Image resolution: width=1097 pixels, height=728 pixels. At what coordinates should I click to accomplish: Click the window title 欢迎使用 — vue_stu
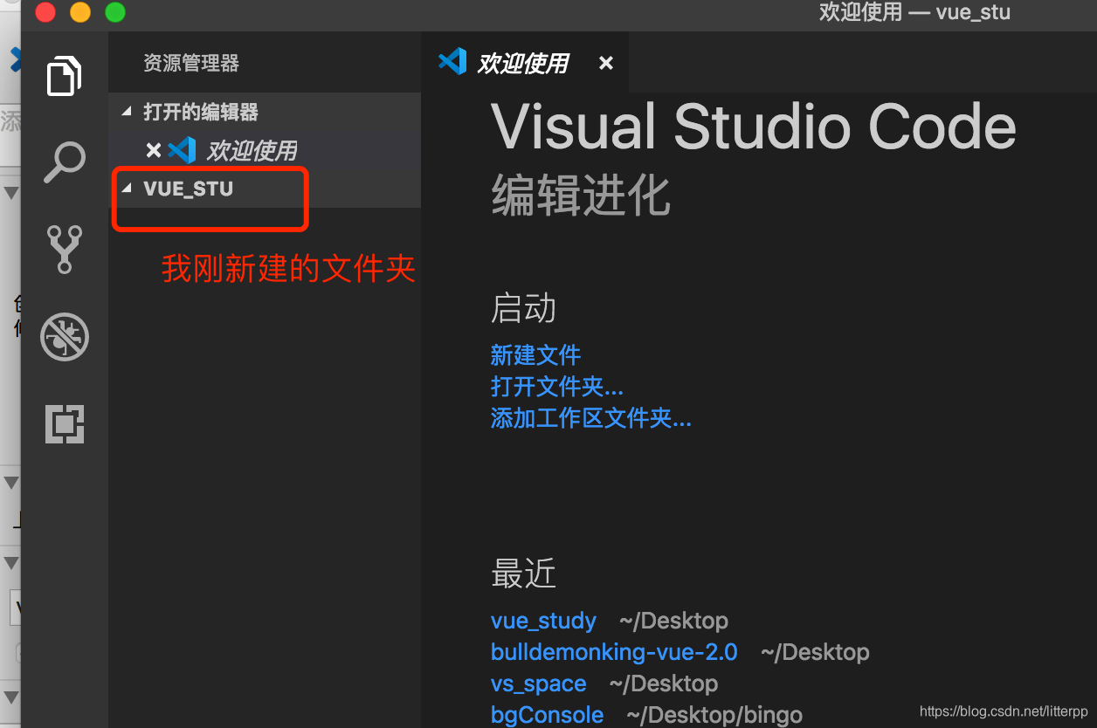point(914,13)
